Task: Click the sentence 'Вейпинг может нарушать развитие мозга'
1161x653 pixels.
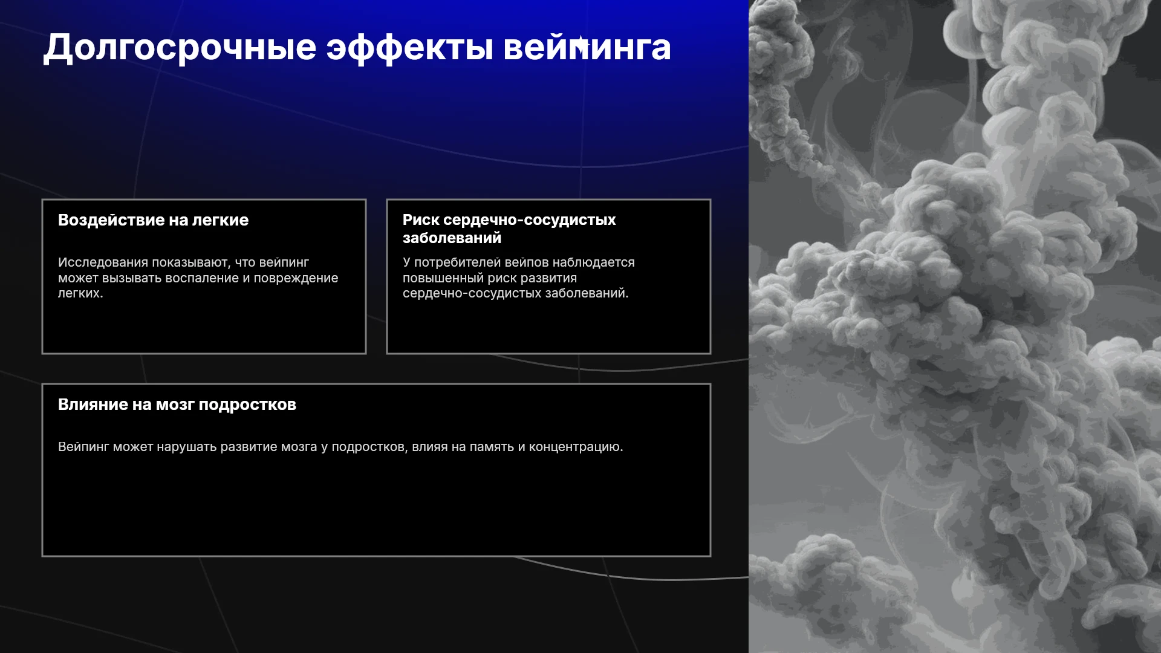Action: coord(340,447)
